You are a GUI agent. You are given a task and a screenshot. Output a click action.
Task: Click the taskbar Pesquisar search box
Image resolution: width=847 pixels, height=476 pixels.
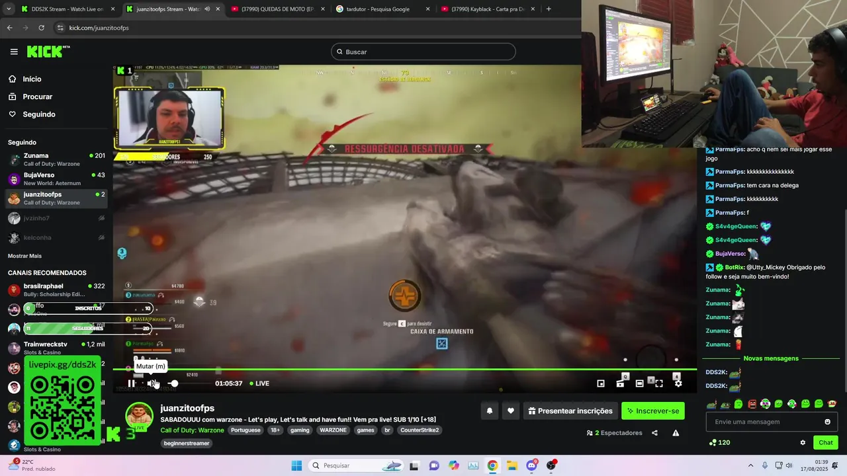(356, 465)
